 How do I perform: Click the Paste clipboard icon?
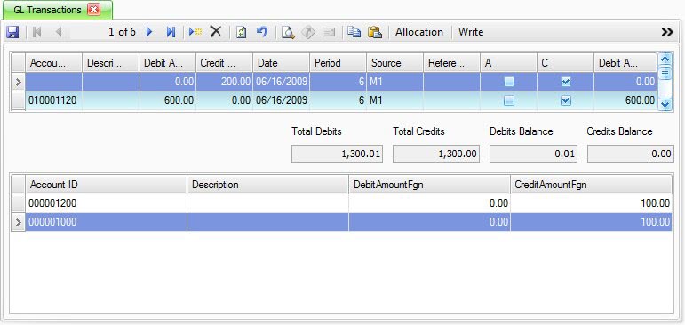[x=374, y=32]
